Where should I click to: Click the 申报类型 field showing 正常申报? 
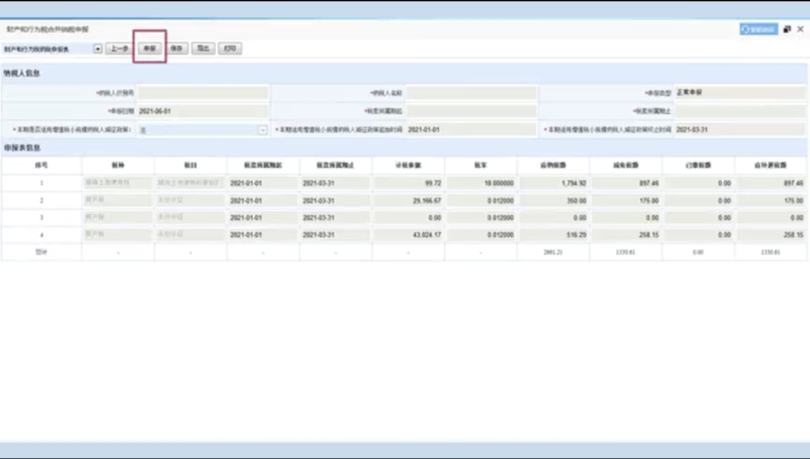[741, 93]
